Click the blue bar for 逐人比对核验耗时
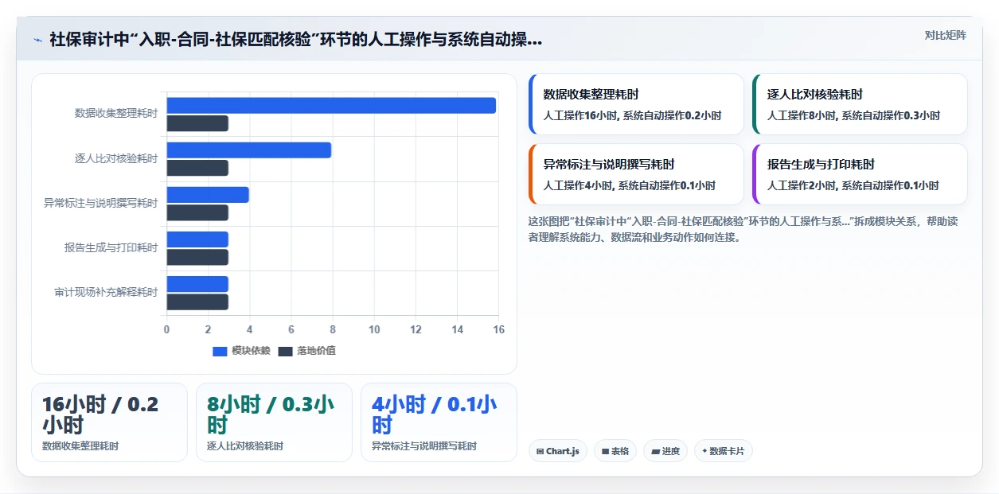Viewport: 999px width, 494px height. (248, 150)
